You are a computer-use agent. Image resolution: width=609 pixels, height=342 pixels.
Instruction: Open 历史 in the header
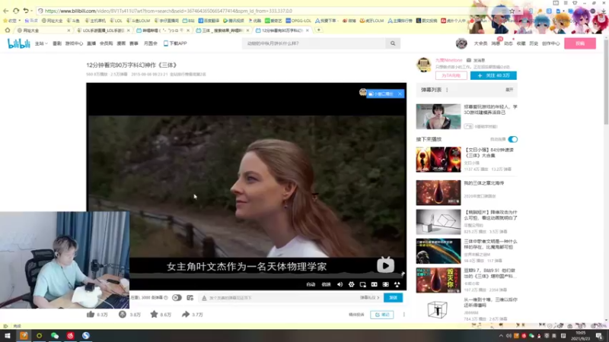(534, 43)
